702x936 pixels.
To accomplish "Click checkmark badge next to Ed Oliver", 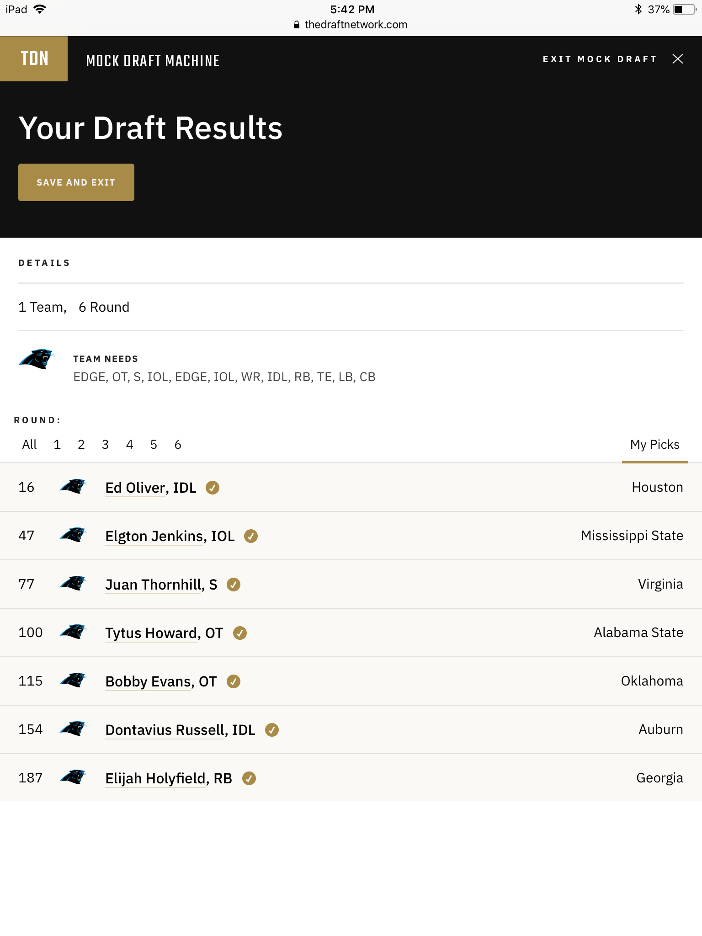I will click(213, 488).
